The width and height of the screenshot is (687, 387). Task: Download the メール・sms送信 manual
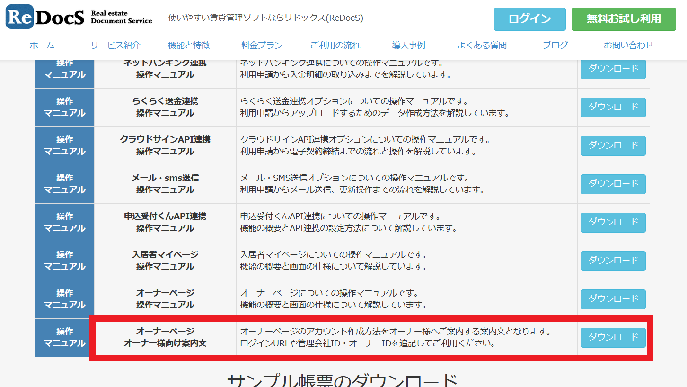613,184
